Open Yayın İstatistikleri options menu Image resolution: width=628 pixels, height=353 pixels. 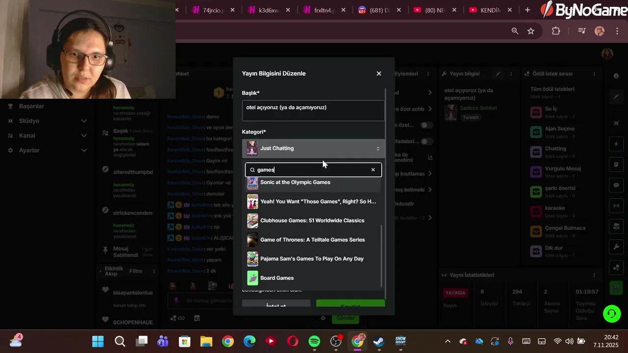tap(594, 275)
